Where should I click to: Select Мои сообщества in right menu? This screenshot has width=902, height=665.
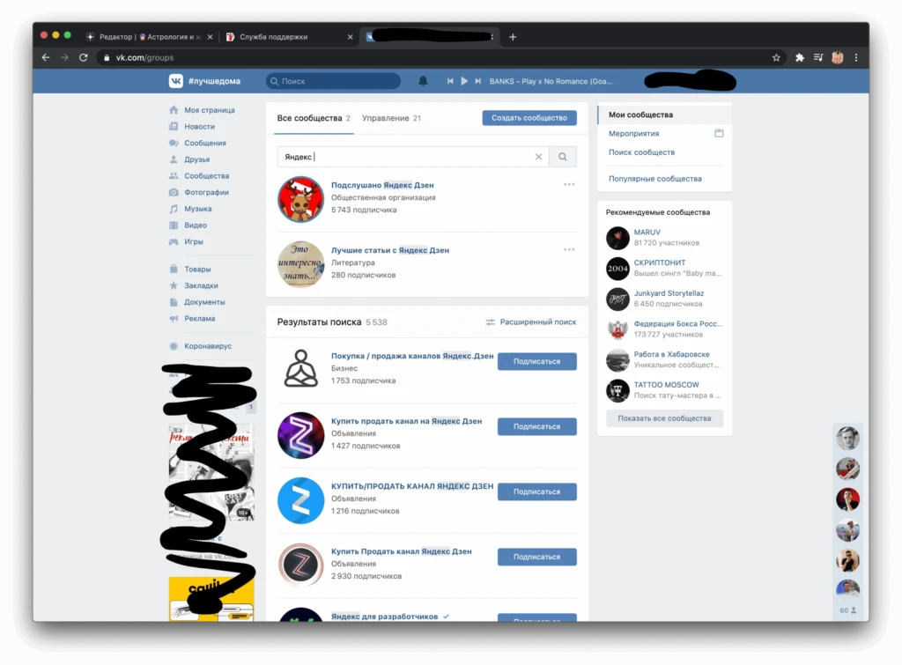point(665,115)
